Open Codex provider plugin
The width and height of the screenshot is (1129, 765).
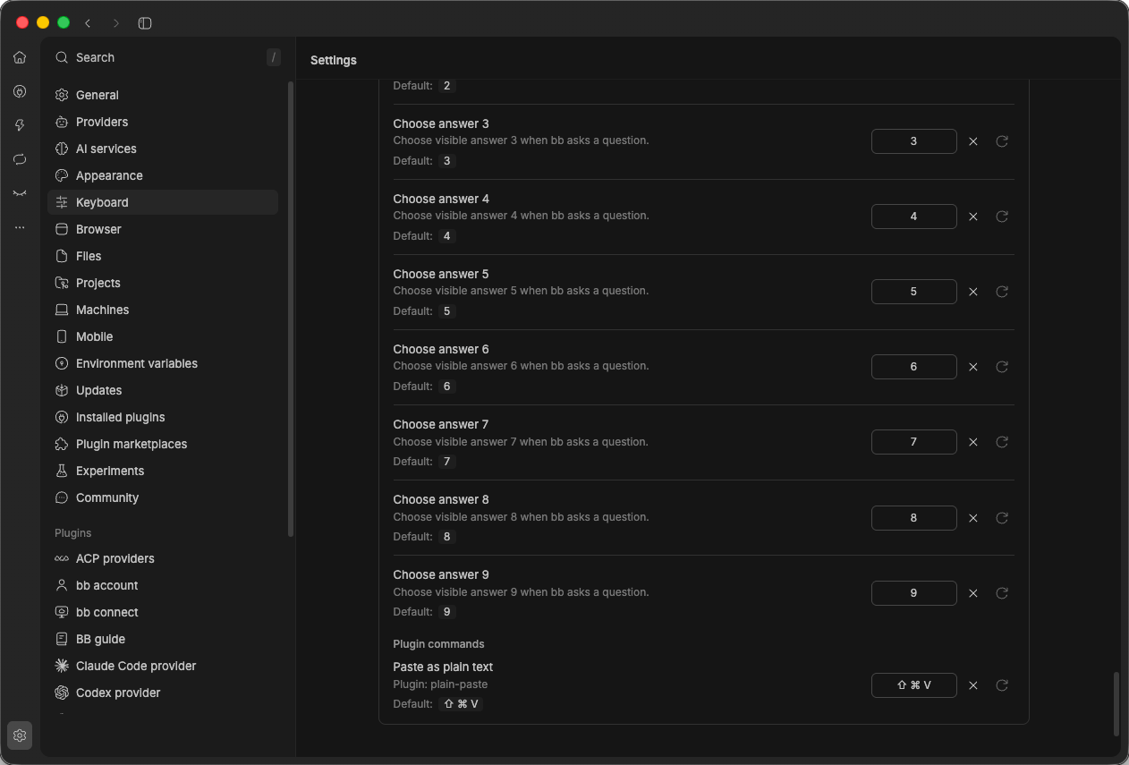(163, 693)
